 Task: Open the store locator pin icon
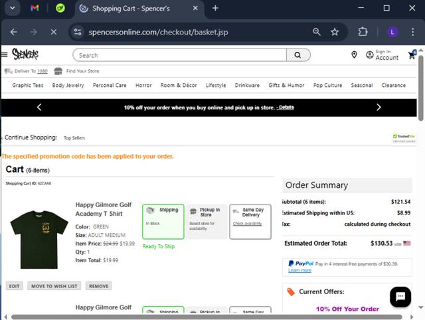[x=354, y=54]
